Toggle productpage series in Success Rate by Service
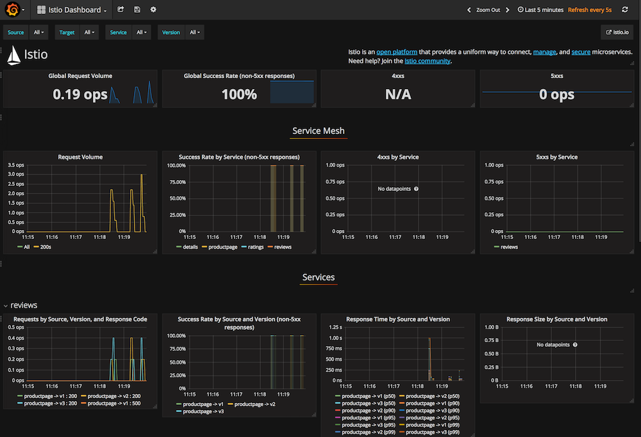This screenshot has height=437, width=641. [219, 247]
